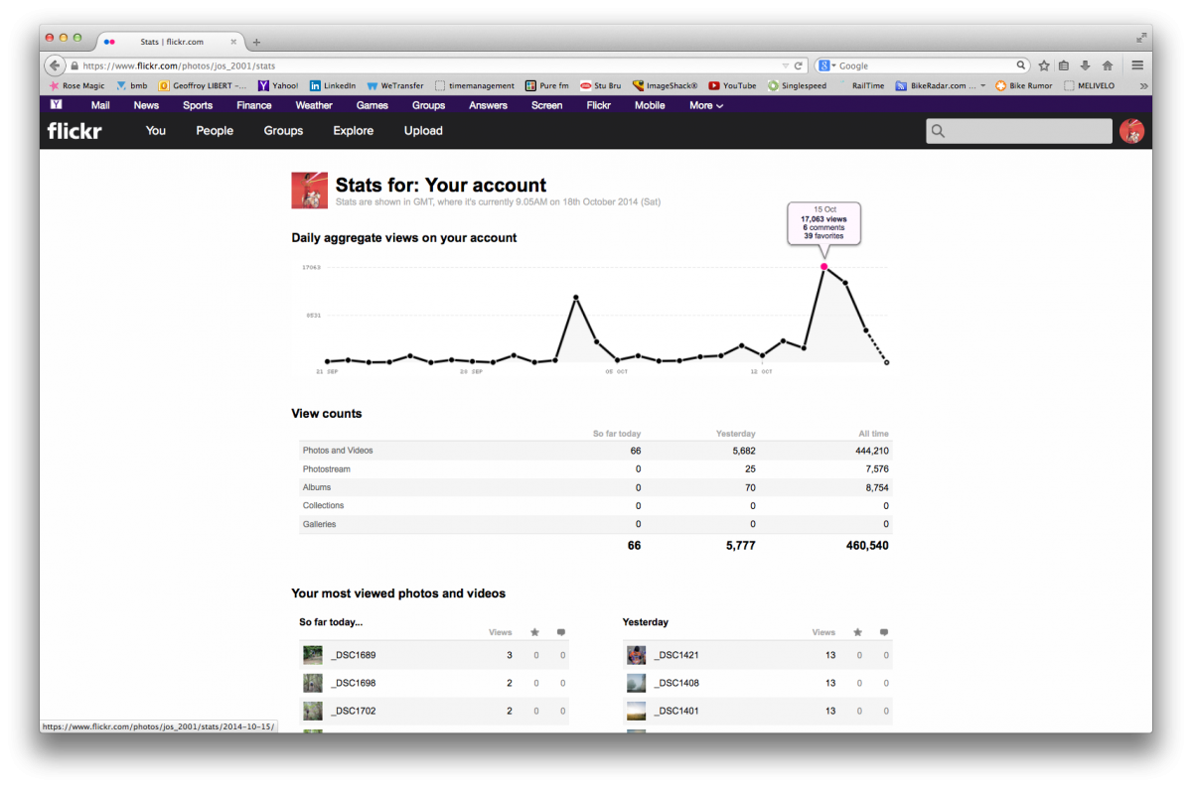
Task: Show hidden bookmarks with the overflow chevron
Action: coord(1143,86)
